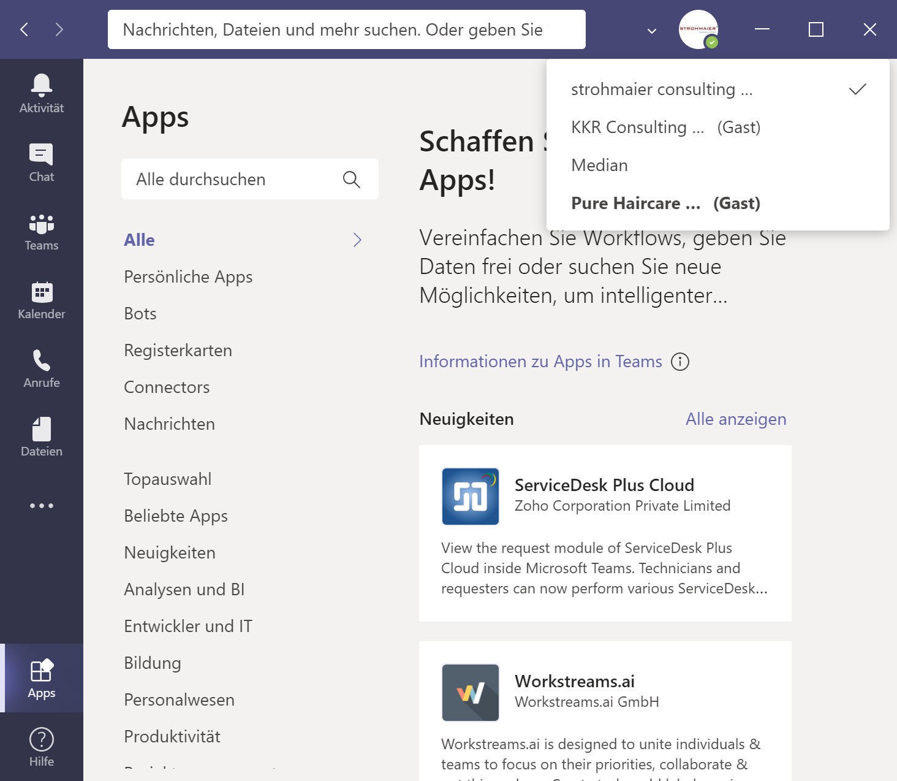Focus the top search bar
Viewport: 897px width, 781px height.
(347, 29)
